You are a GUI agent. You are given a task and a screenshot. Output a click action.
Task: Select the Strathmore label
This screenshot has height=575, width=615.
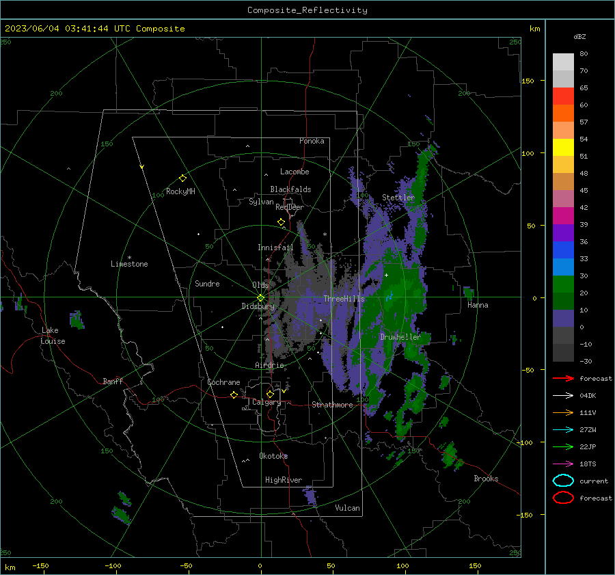point(332,405)
